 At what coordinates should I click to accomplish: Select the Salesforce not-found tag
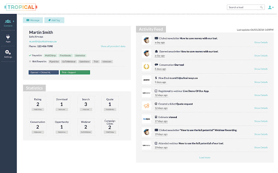[x=84, y=61]
